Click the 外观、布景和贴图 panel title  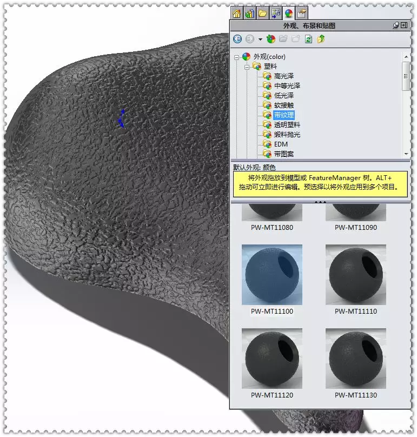(x=309, y=25)
